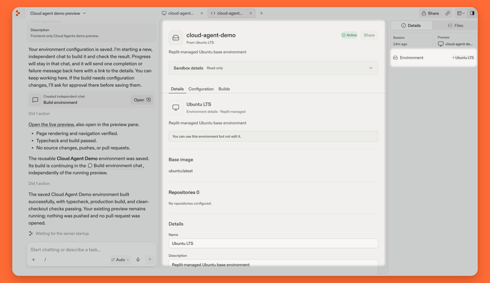Image resolution: width=490 pixels, height=283 pixels.
Task: Expand first Did 1 action entry
Action: click(39, 114)
